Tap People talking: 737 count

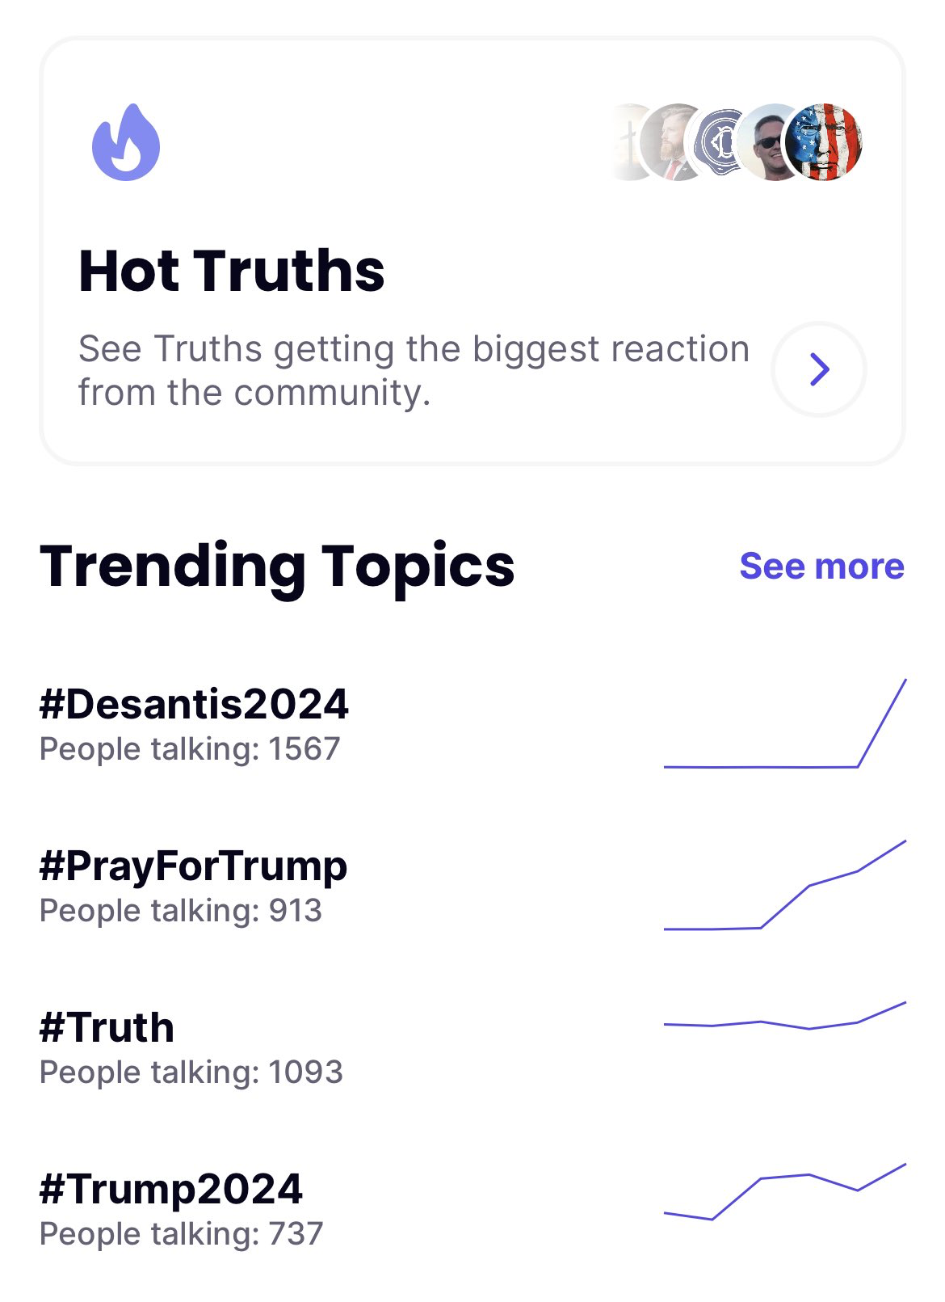181,1234
